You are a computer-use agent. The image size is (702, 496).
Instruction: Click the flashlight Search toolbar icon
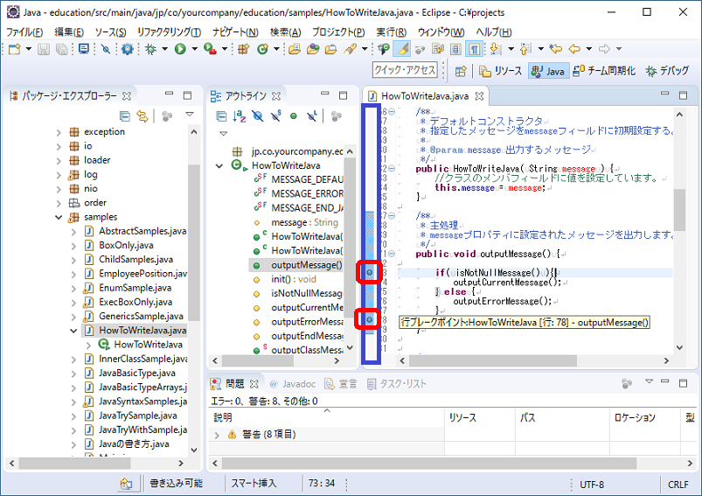[x=350, y=49]
